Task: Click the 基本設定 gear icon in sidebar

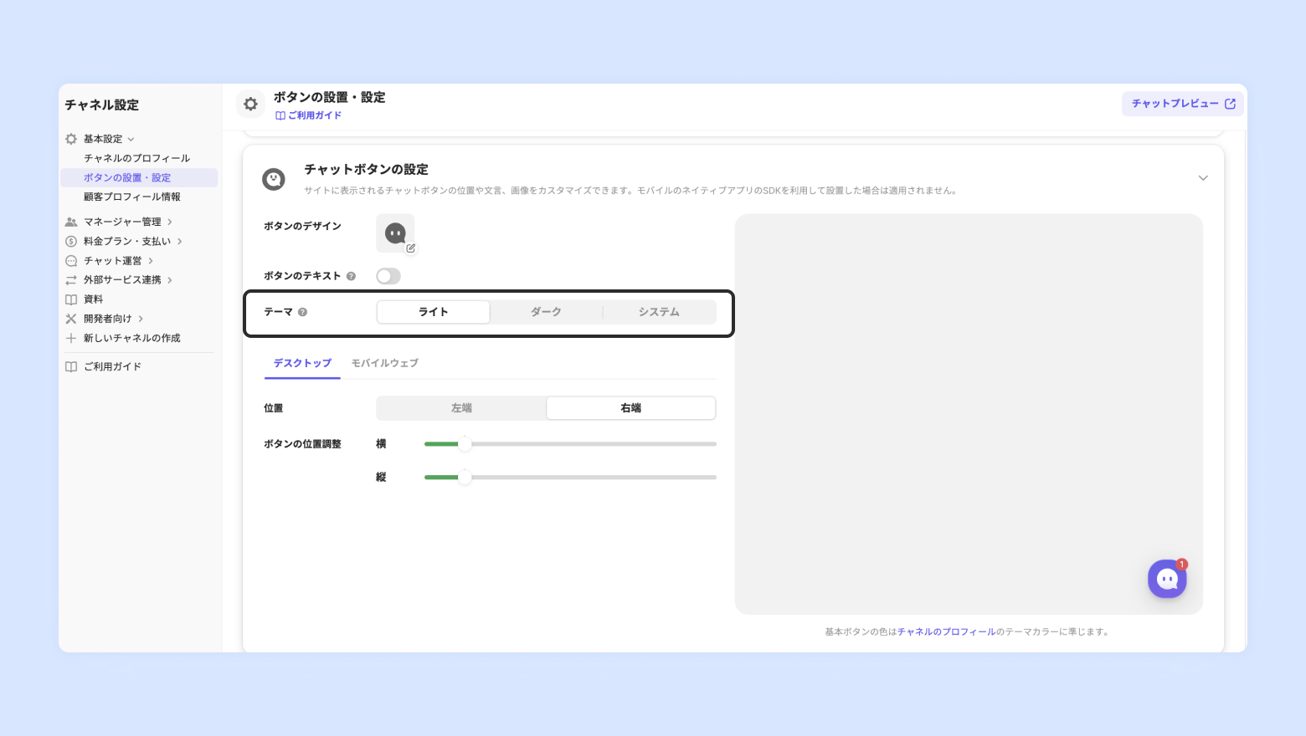Action: (x=71, y=139)
